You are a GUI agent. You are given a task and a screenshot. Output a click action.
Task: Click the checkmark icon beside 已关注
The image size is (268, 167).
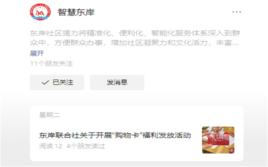click(x=45, y=82)
